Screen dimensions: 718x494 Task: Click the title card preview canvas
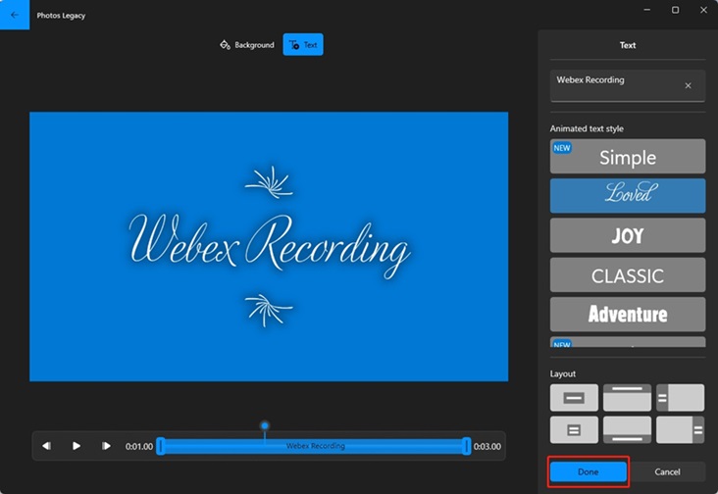[269, 247]
